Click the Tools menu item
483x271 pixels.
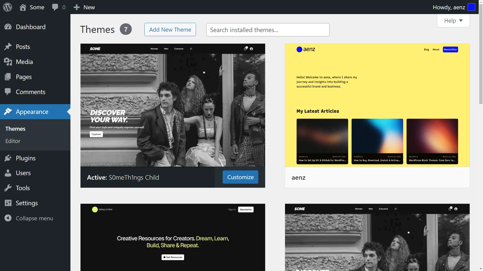[x=23, y=188]
